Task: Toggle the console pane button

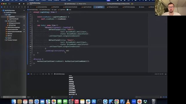Action: [x=166, y=97]
